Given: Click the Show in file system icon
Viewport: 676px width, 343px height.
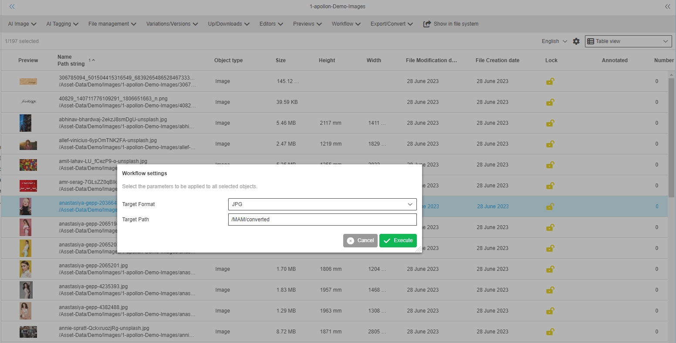Looking at the screenshot, I should coord(427,24).
